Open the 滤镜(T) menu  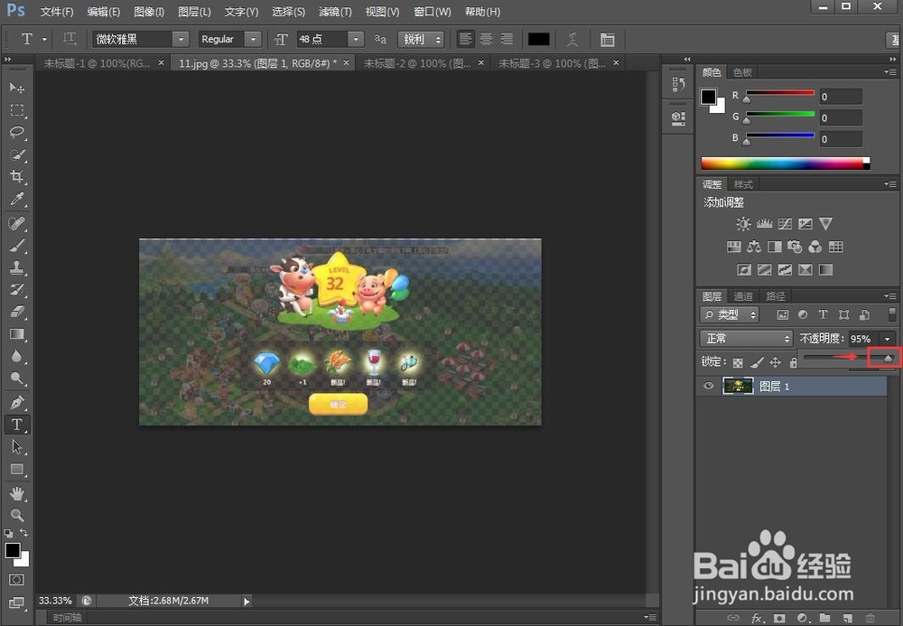pos(335,12)
